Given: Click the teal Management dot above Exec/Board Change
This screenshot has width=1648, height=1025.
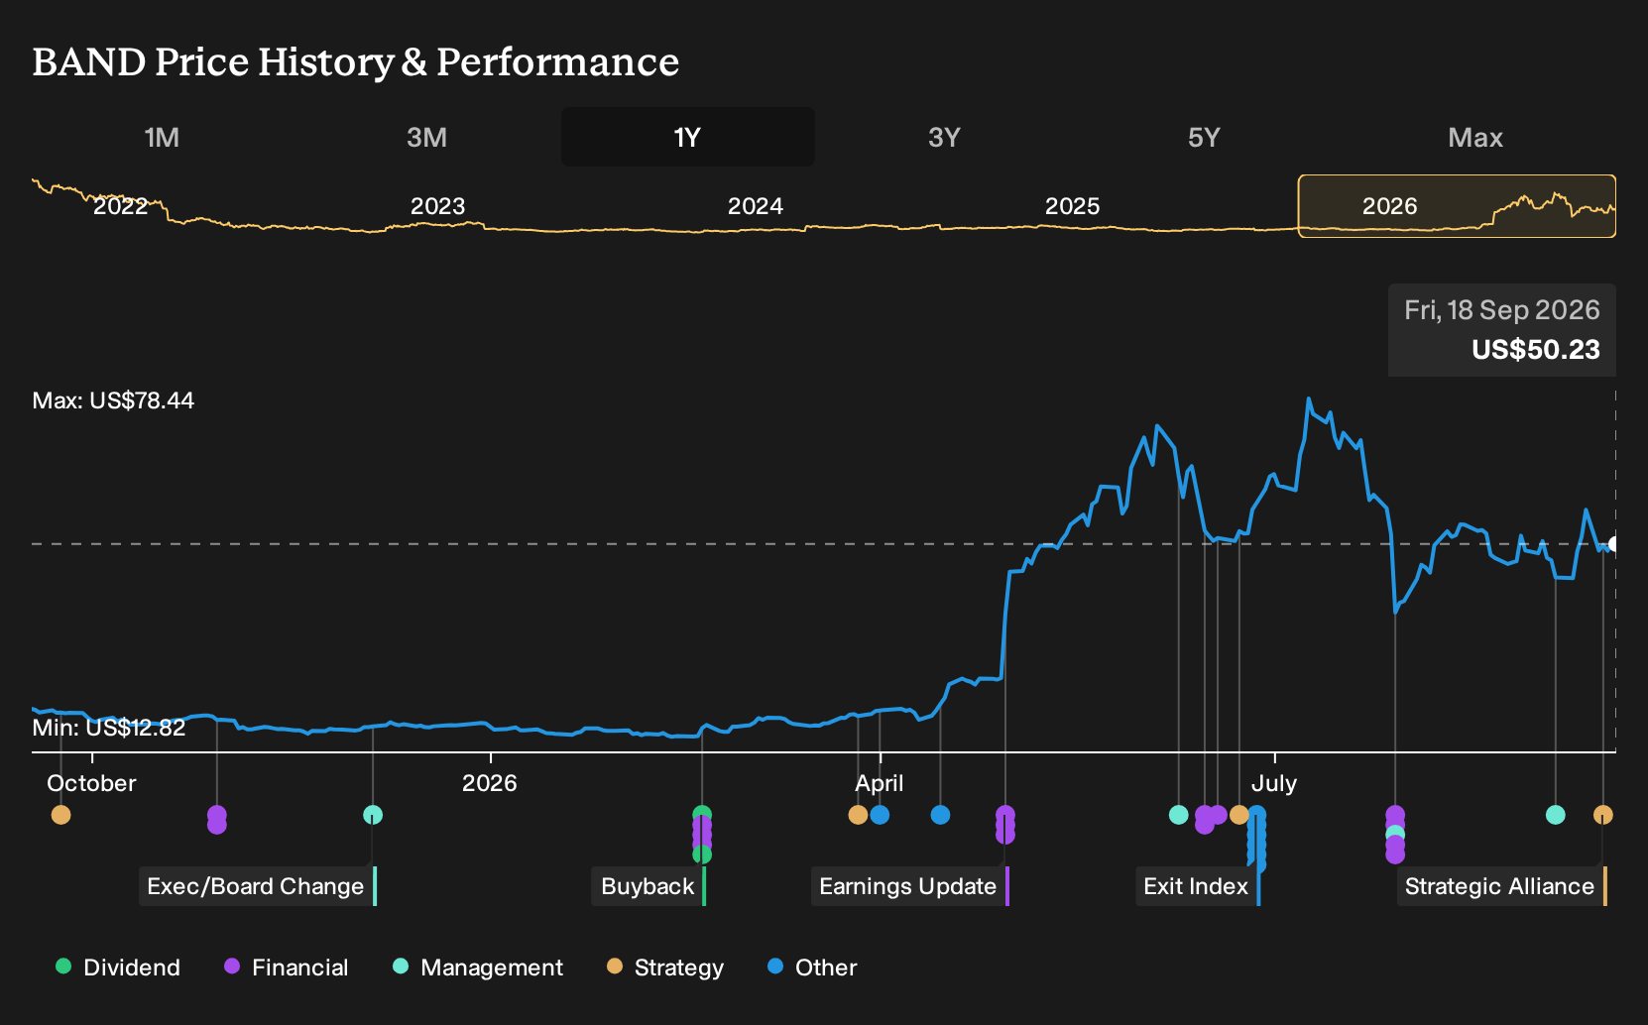Looking at the screenshot, I should (x=373, y=815).
